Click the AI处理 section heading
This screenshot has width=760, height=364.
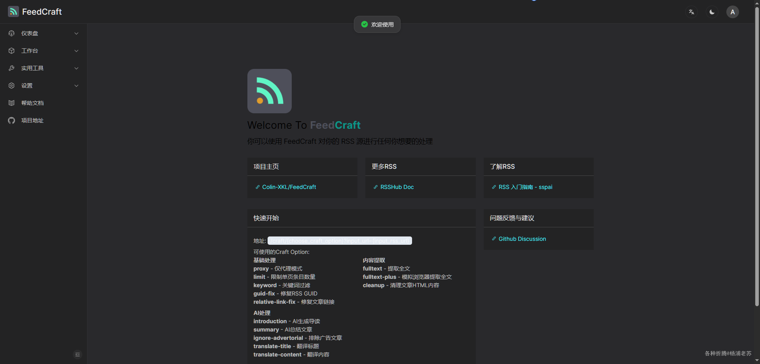tap(262, 313)
